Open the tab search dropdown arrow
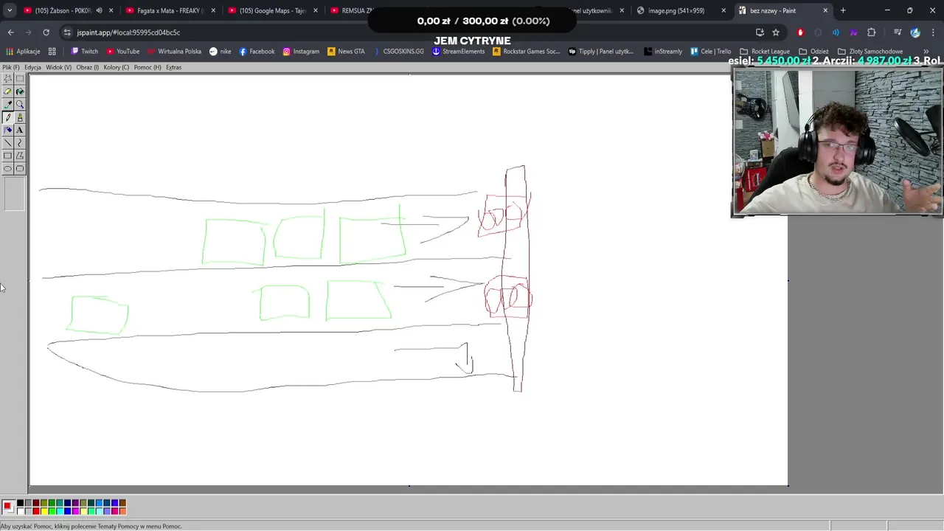The width and height of the screenshot is (944, 531). 9,10
